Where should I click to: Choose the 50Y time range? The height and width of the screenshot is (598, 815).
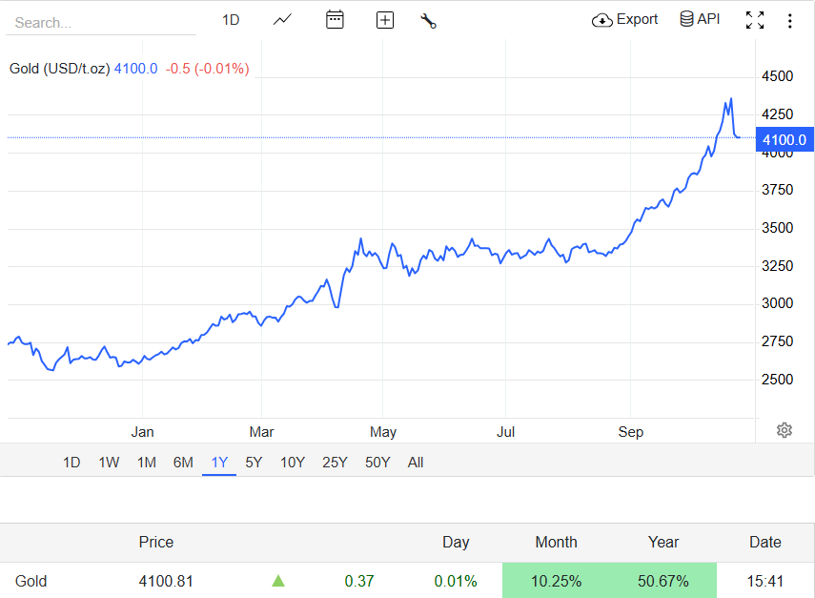point(377,463)
